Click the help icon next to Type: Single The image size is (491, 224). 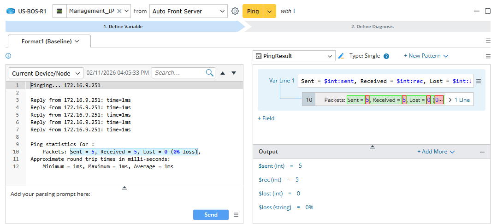pos(386,56)
